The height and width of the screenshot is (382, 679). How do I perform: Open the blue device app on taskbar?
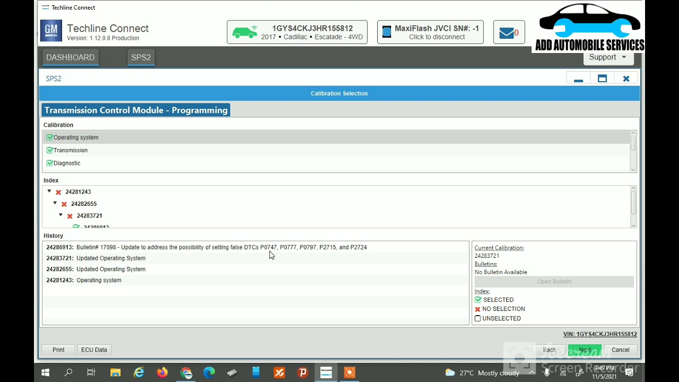click(x=256, y=372)
